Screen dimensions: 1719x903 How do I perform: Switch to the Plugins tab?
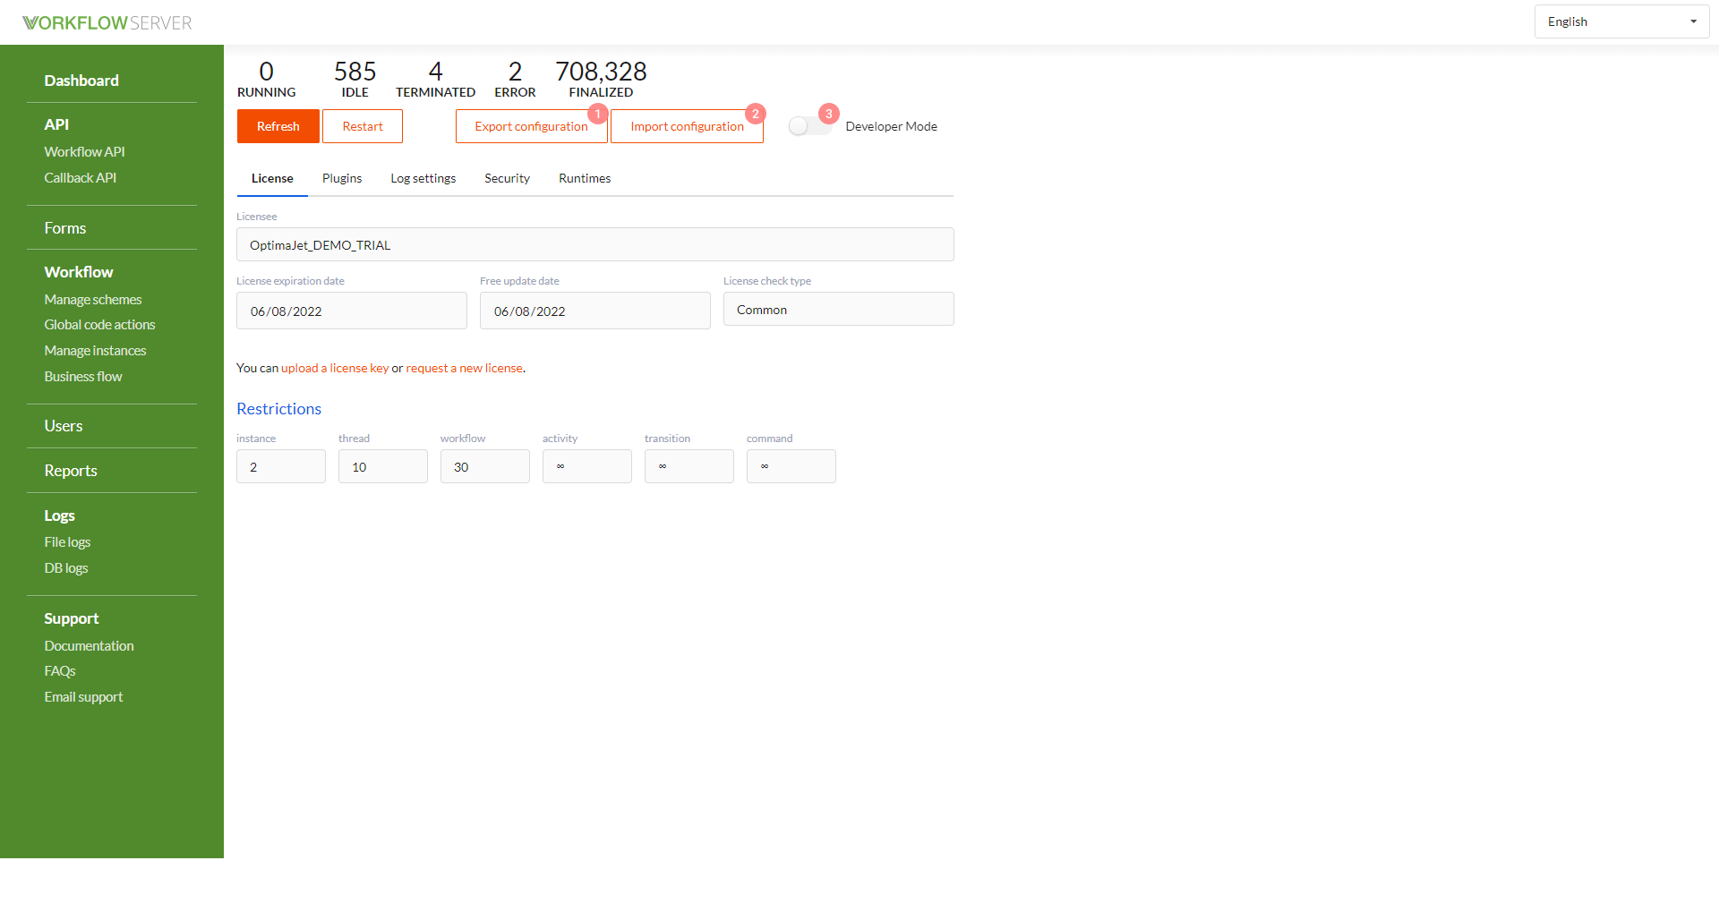click(342, 178)
